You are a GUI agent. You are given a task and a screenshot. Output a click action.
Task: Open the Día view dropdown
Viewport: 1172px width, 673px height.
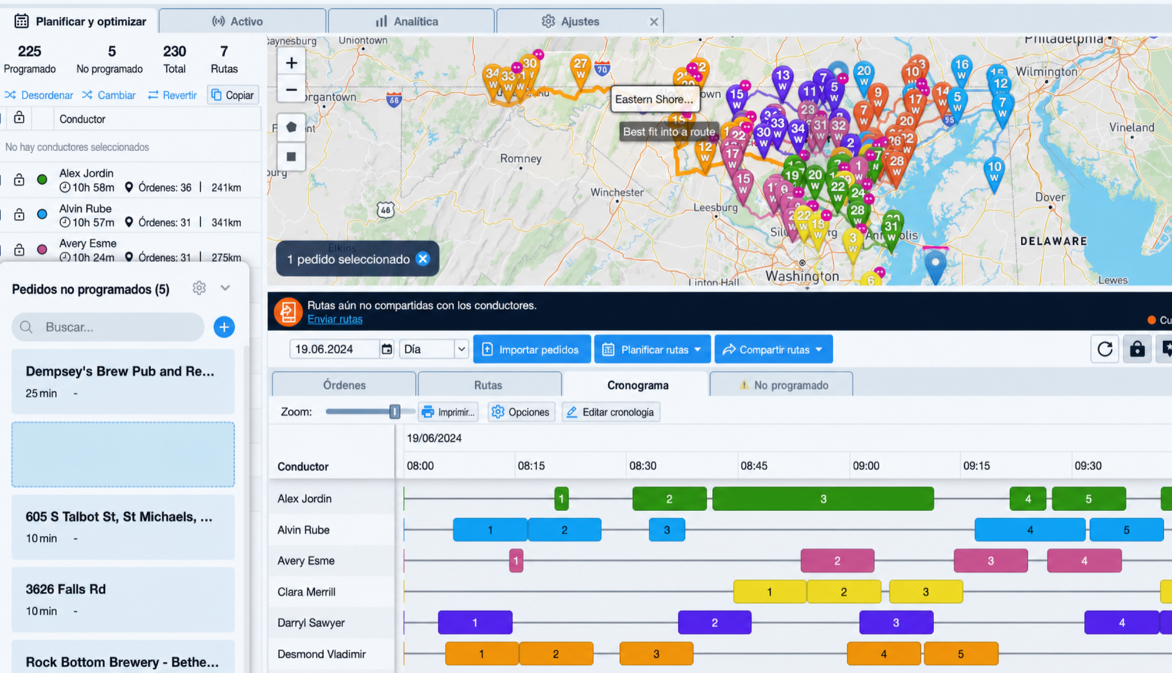pyautogui.click(x=434, y=349)
